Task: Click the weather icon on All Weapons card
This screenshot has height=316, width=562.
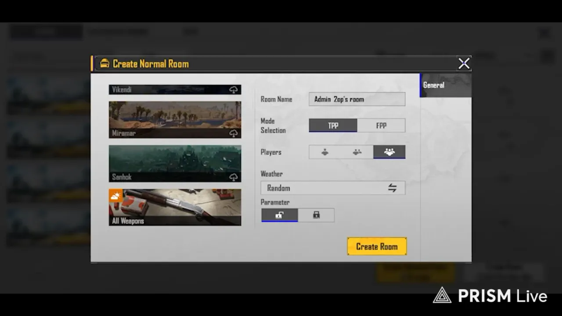Action: click(x=116, y=196)
